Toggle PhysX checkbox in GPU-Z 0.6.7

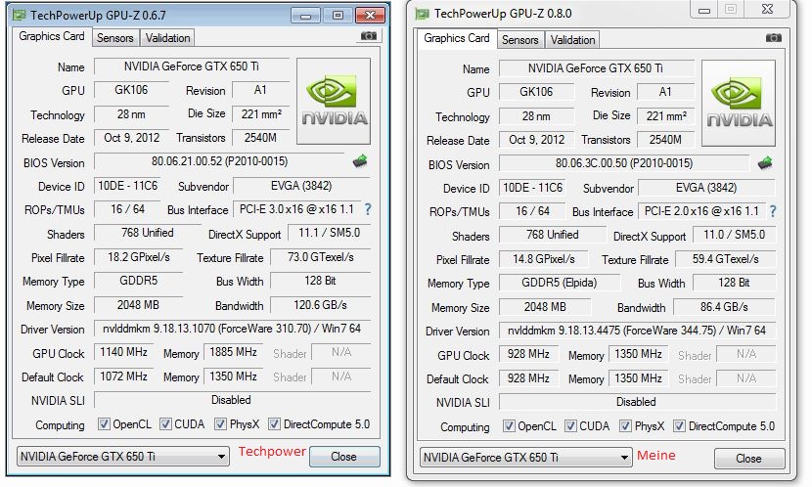point(220,424)
